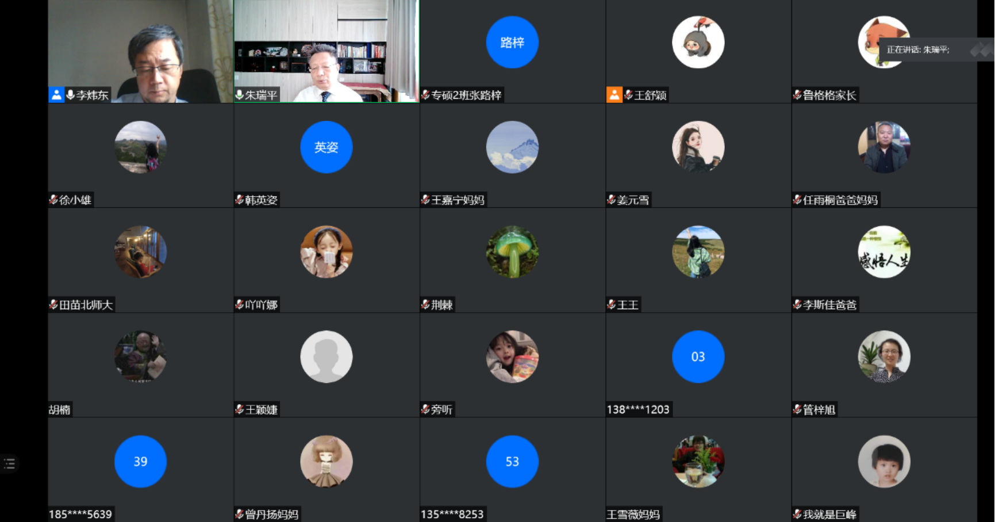995x522 pixels.
Task: Click the blue 英姿 avatar circle
Action: tap(326, 147)
